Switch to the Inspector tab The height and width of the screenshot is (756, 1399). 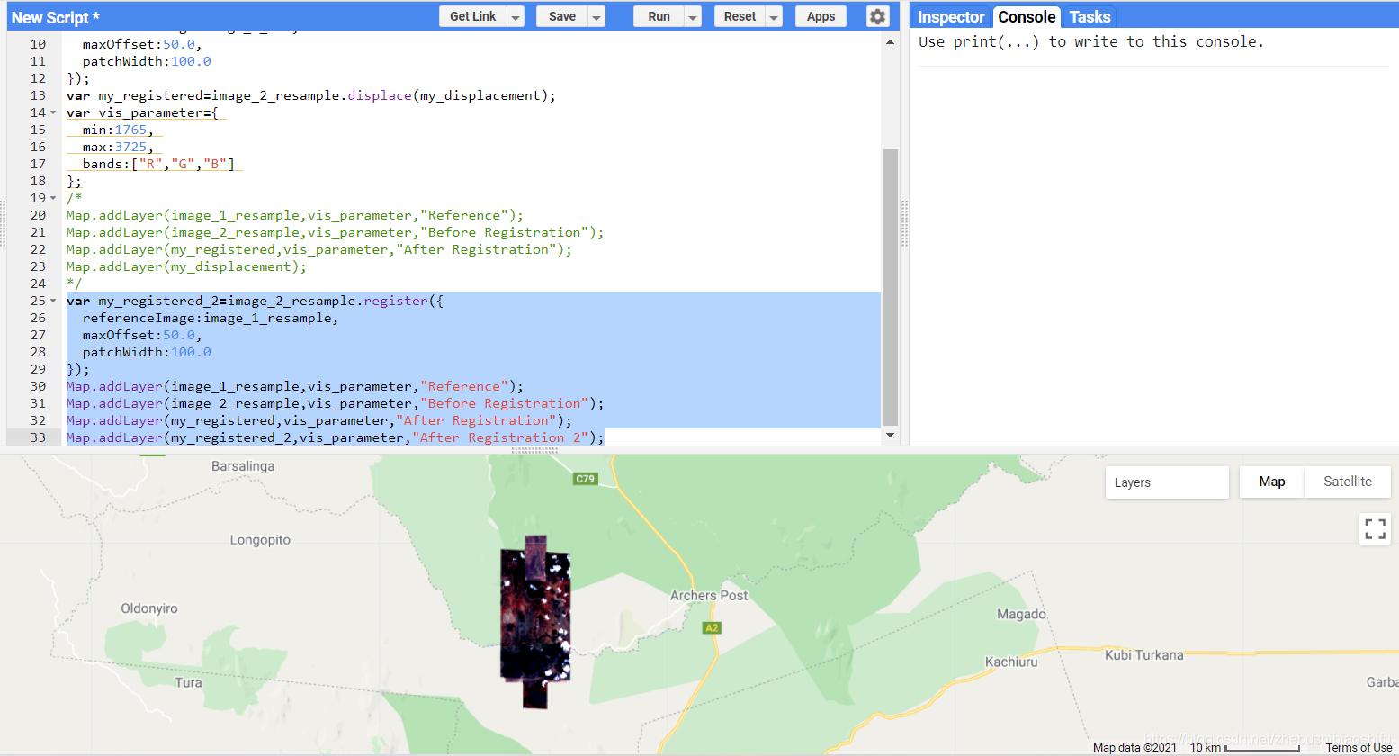(949, 16)
